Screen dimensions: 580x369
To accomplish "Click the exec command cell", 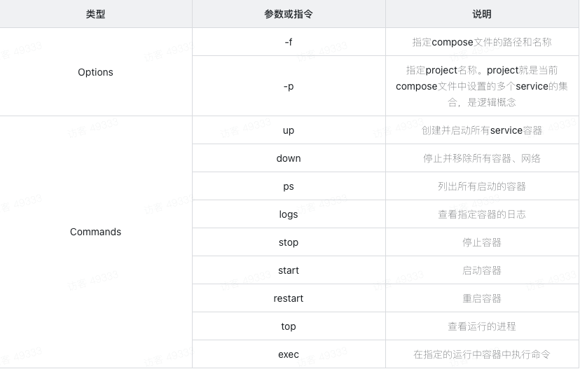I will coord(288,354).
